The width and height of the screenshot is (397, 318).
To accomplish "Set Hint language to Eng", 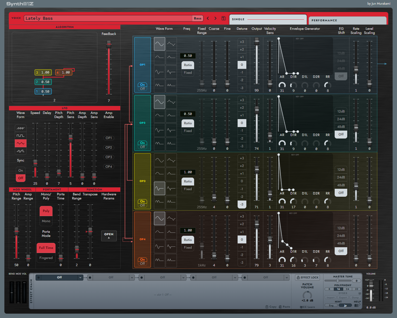I will tap(331, 305).
